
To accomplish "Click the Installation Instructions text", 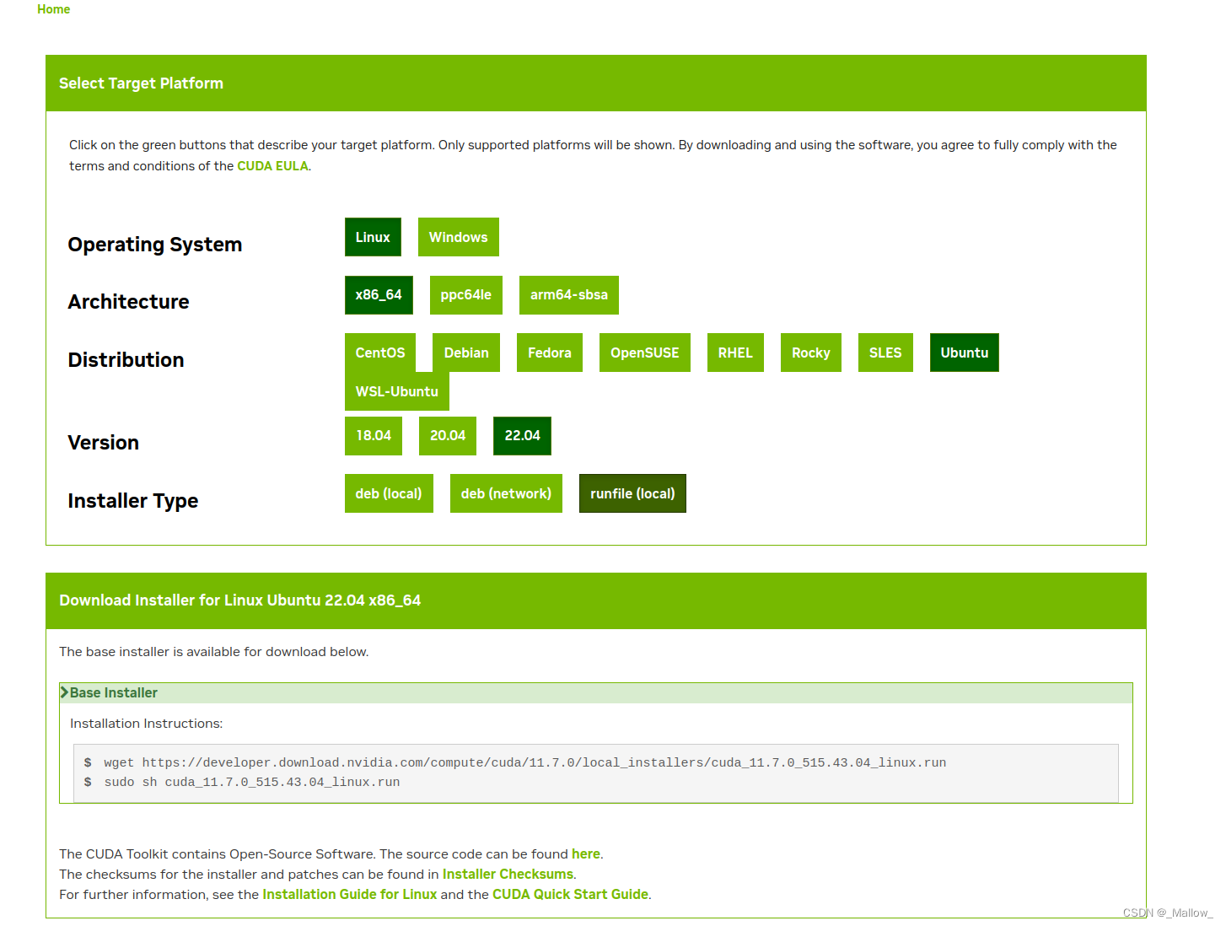I will click(x=147, y=724).
